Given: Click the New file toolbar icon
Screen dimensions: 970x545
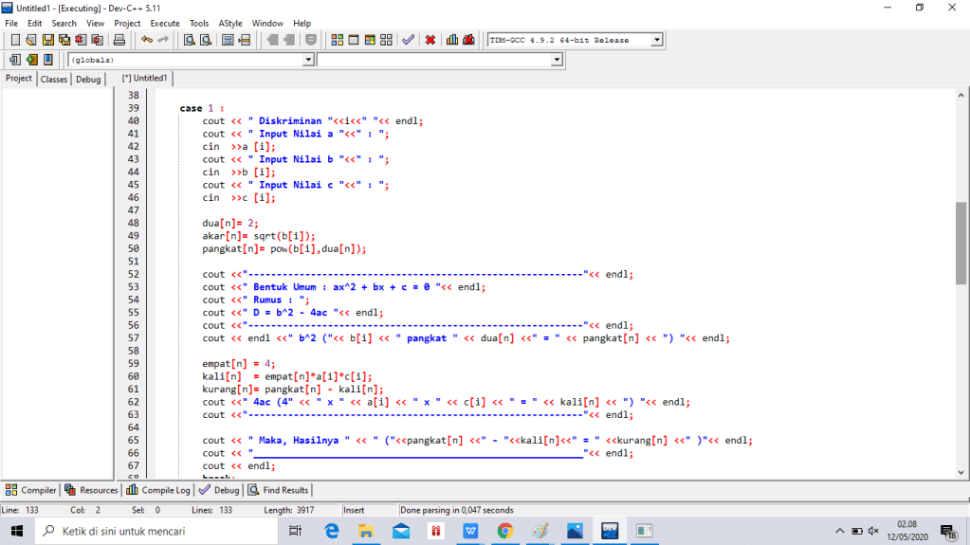Looking at the screenshot, I should click(15, 40).
